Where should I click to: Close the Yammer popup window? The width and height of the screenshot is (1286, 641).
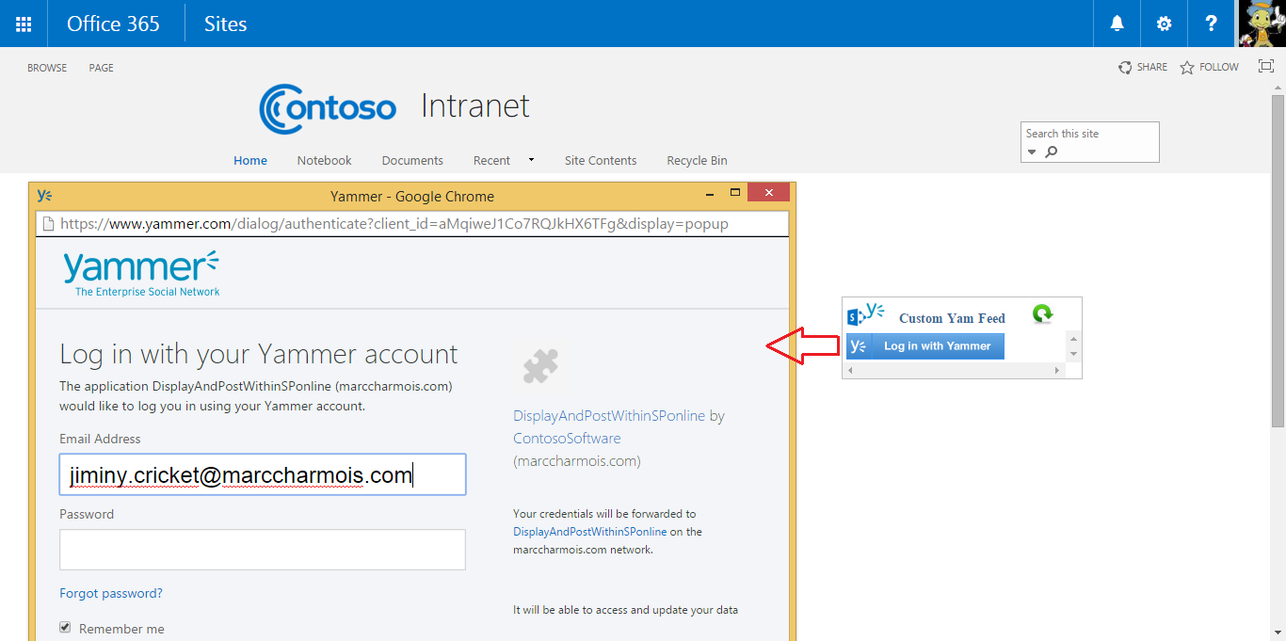coord(769,193)
